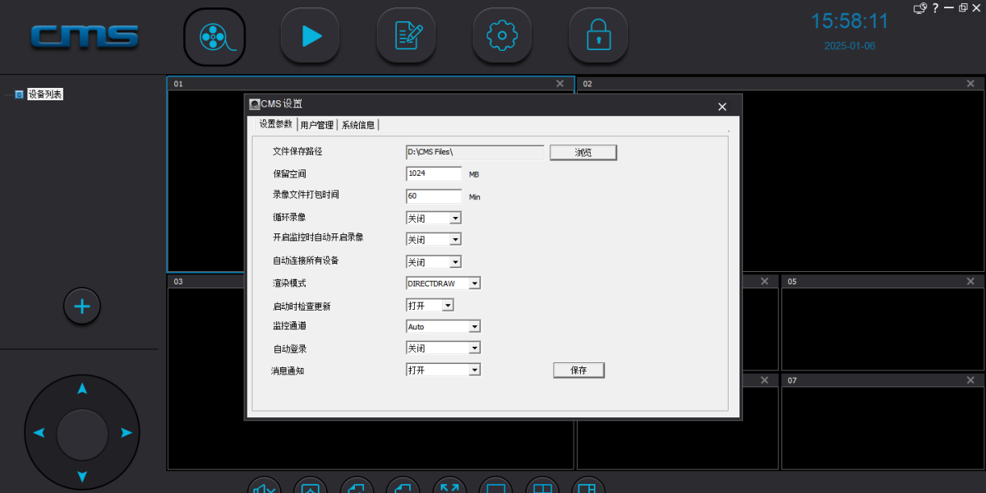
Task: Switch to the 系统信息 tab
Action: (x=358, y=125)
